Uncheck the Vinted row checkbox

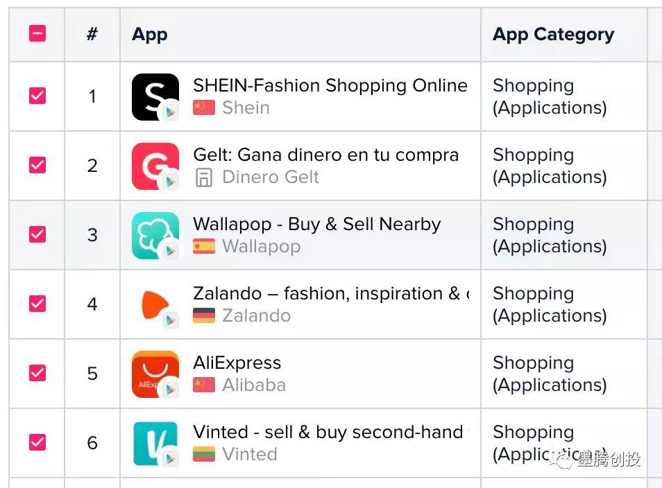pos(36,443)
